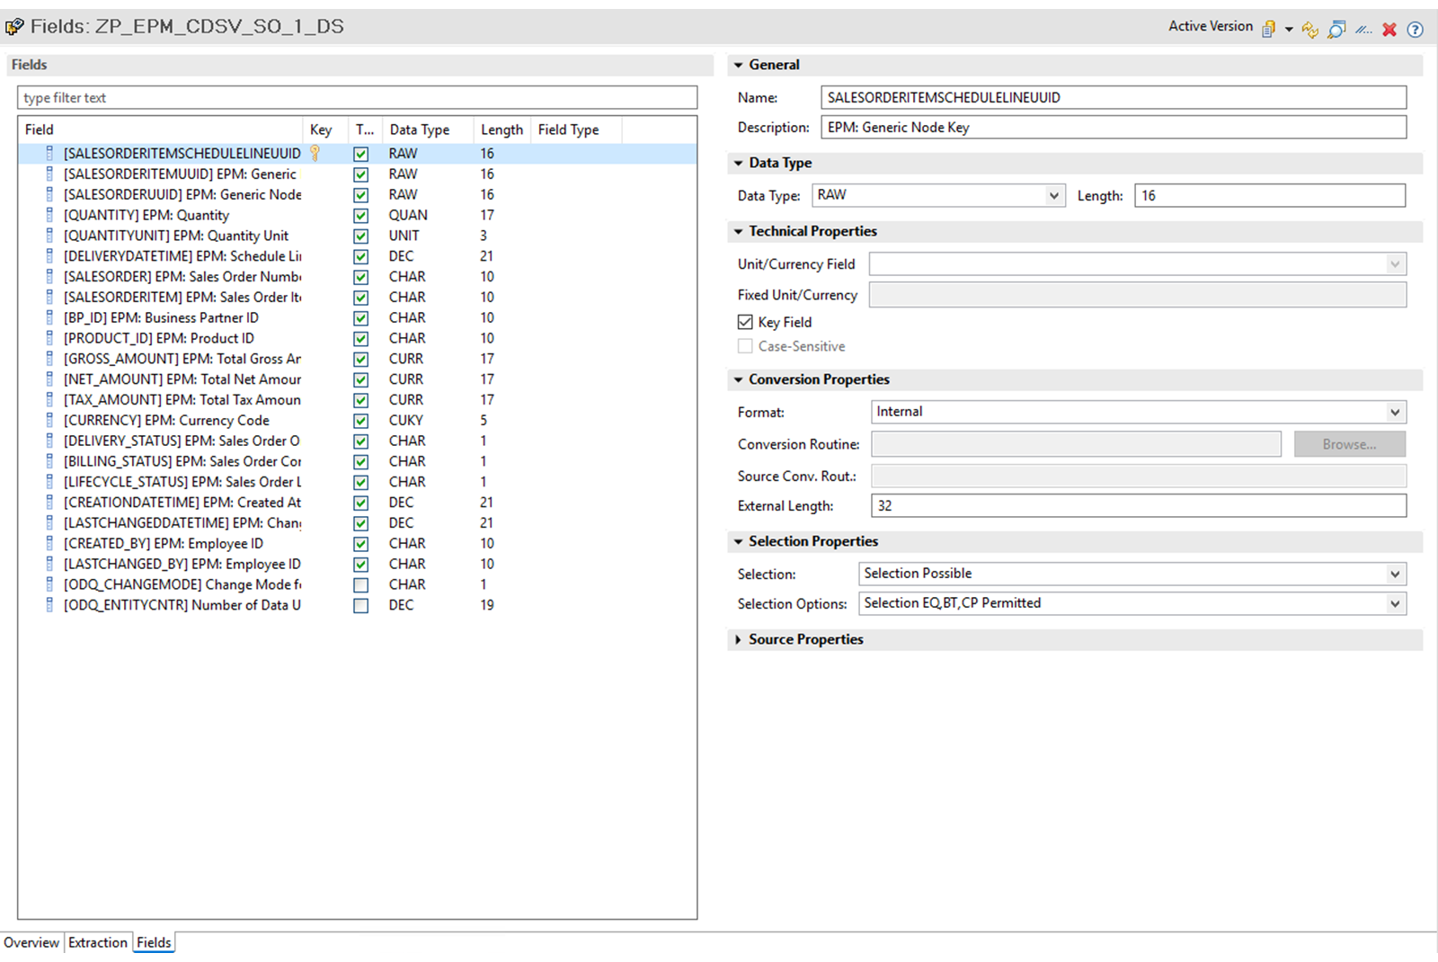Screen dimensions: 1438x962
Task: Click the blue slashes comment toolbar icon
Action: click(1364, 30)
